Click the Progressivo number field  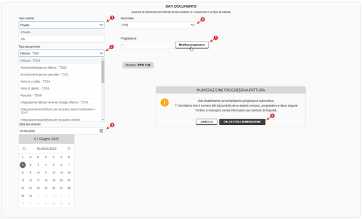click(x=147, y=45)
